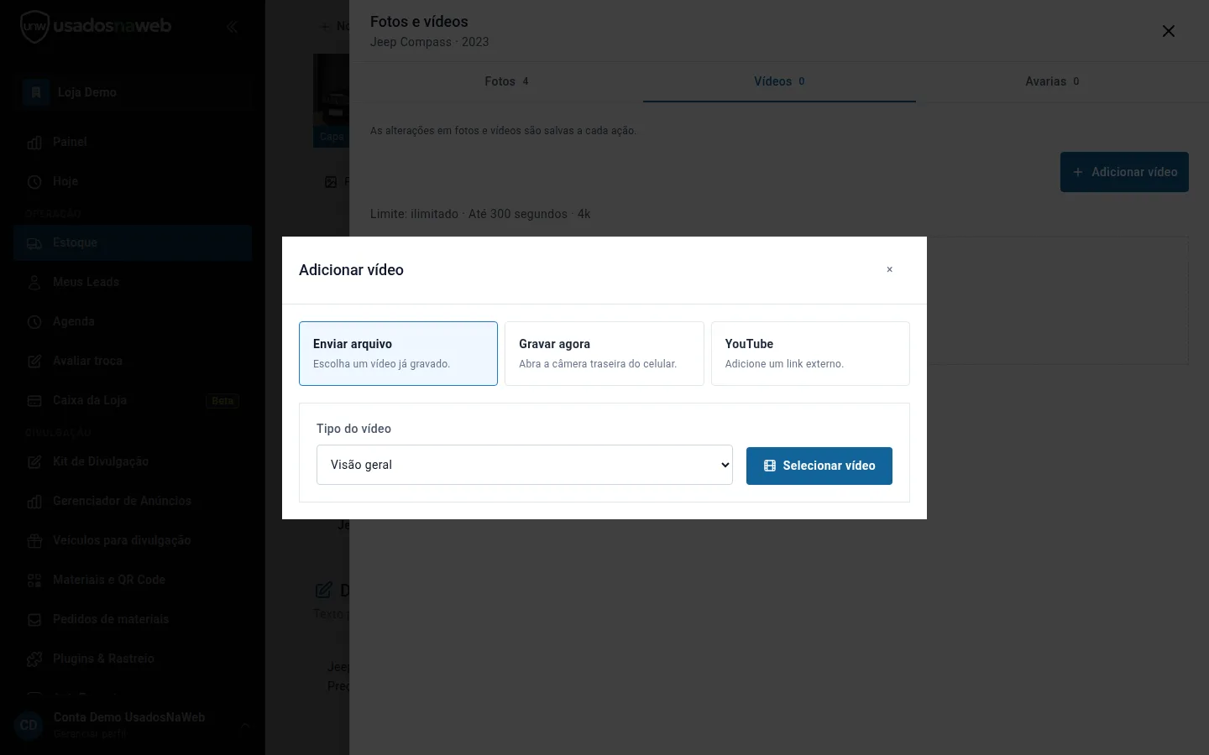This screenshot has width=1209, height=755.
Task: Click the image icon below the thumbnail
Action: [x=331, y=182]
